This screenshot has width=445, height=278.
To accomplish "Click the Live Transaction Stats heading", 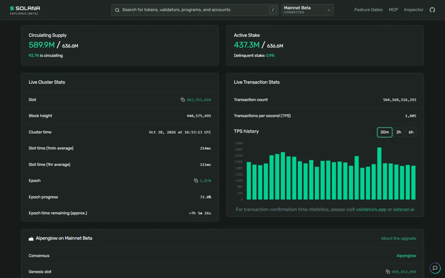I will [x=257, y=82].
